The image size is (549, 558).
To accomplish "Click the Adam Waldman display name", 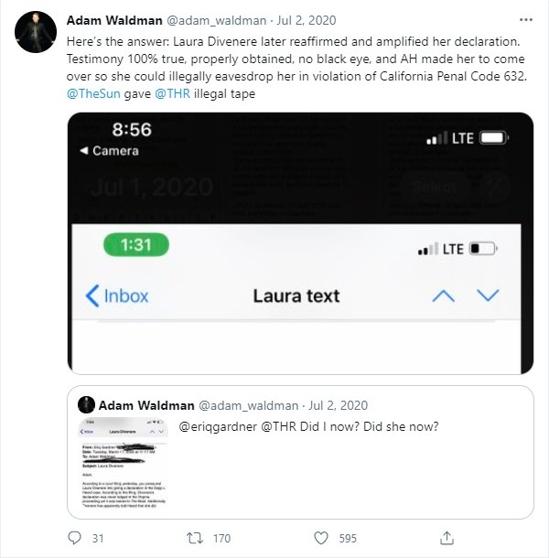I will (114, 20).
